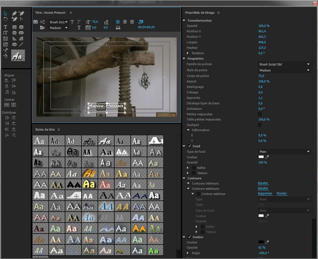This screenshot has height=259, width=318.
Task: Disable the Fond fill checkbox
Action: 190,146
